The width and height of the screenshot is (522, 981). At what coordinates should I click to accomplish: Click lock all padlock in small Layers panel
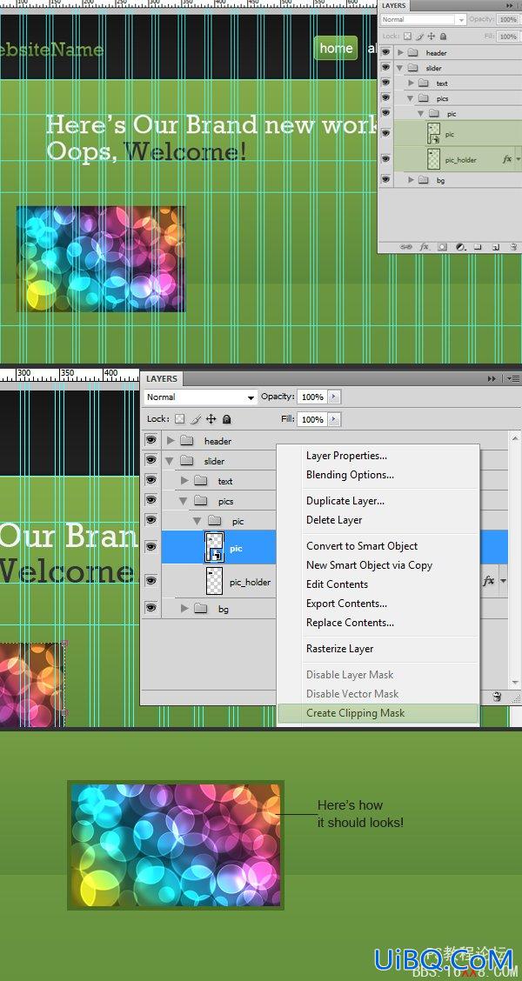tap(444, 37)
